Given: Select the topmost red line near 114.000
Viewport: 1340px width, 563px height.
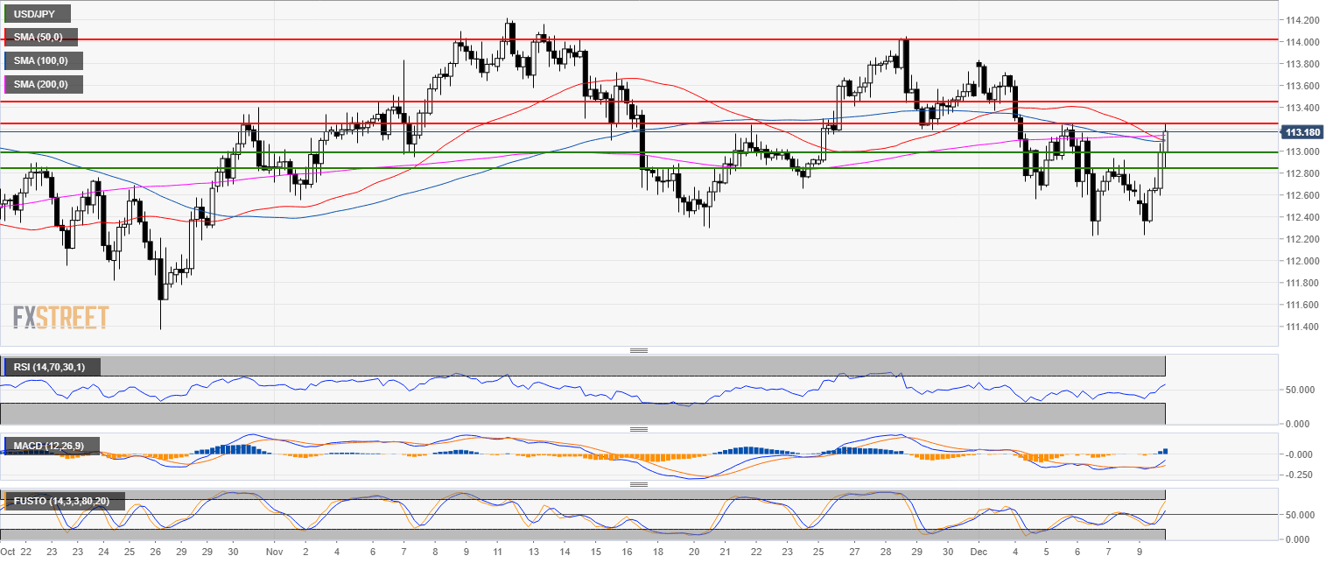Looking at the screenshot, I should pos(613,39).
